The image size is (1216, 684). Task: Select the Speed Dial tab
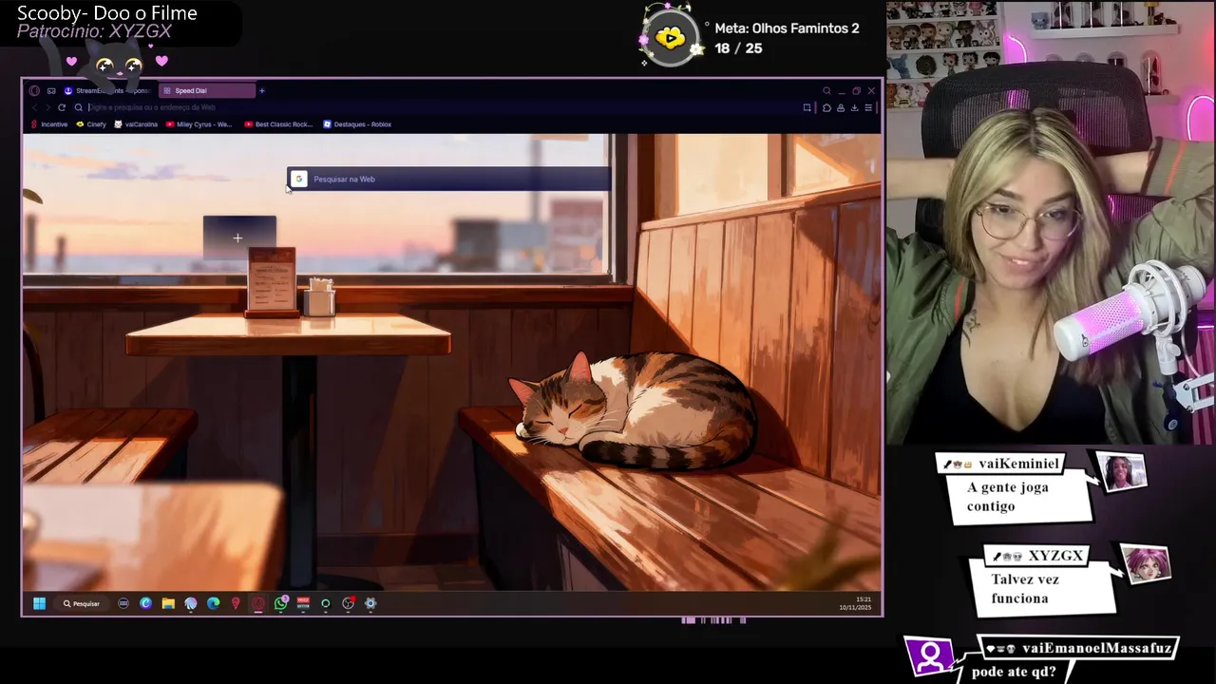pyautogui.click(x=206, y=91)
